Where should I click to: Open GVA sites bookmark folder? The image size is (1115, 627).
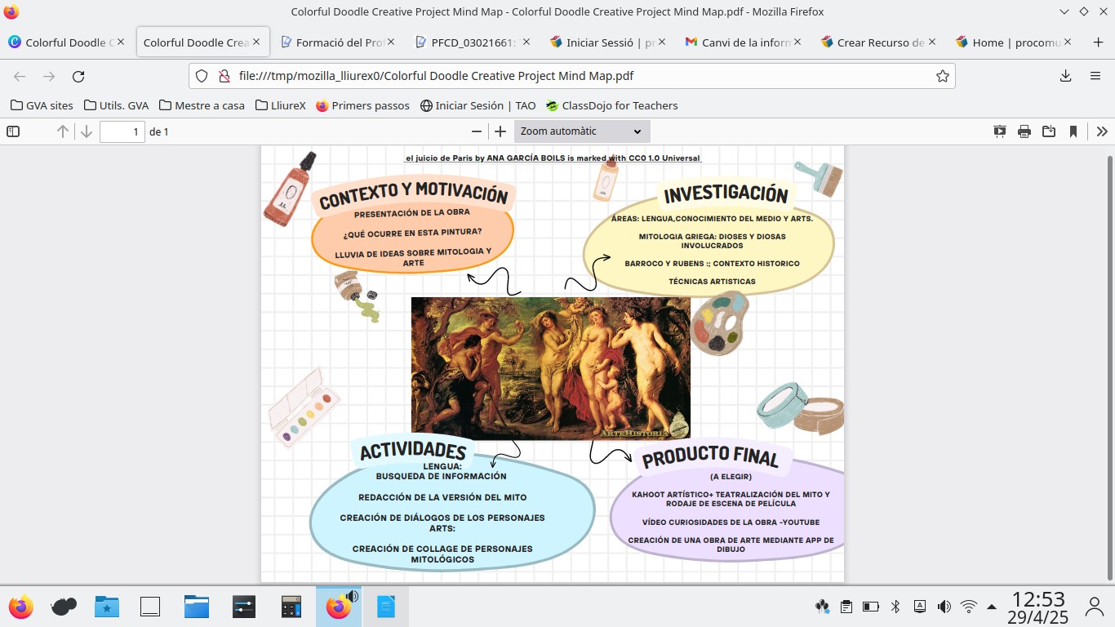click(x=42, y=105)
